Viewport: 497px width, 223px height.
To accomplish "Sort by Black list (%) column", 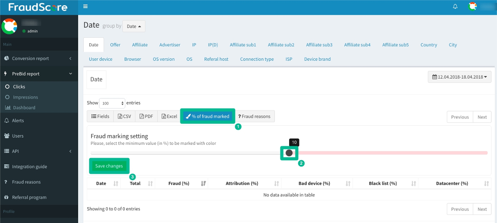I will tap(385, 183).
